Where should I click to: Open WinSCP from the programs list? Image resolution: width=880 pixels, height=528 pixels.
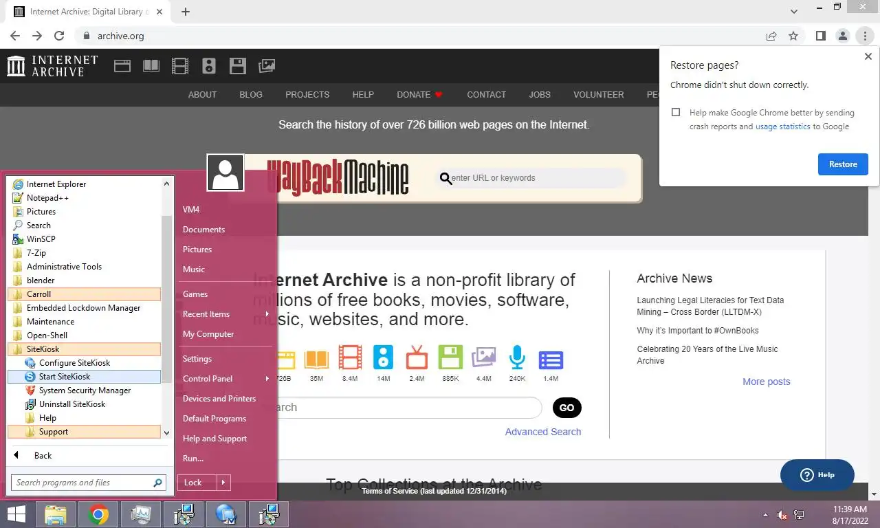point(84,239)
